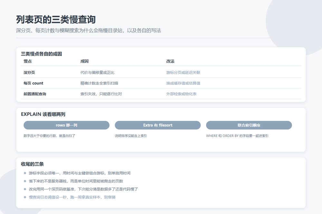322x214 pixels.
Task: Click bullet '省下来的不是服务器钱'
Action: click(x=76, y=181)
